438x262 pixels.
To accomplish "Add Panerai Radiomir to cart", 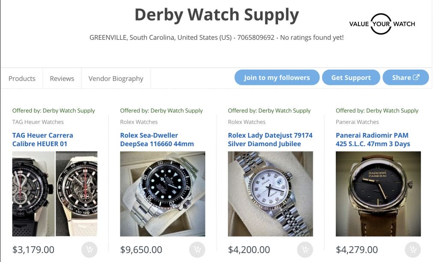I will click(412, 250).
